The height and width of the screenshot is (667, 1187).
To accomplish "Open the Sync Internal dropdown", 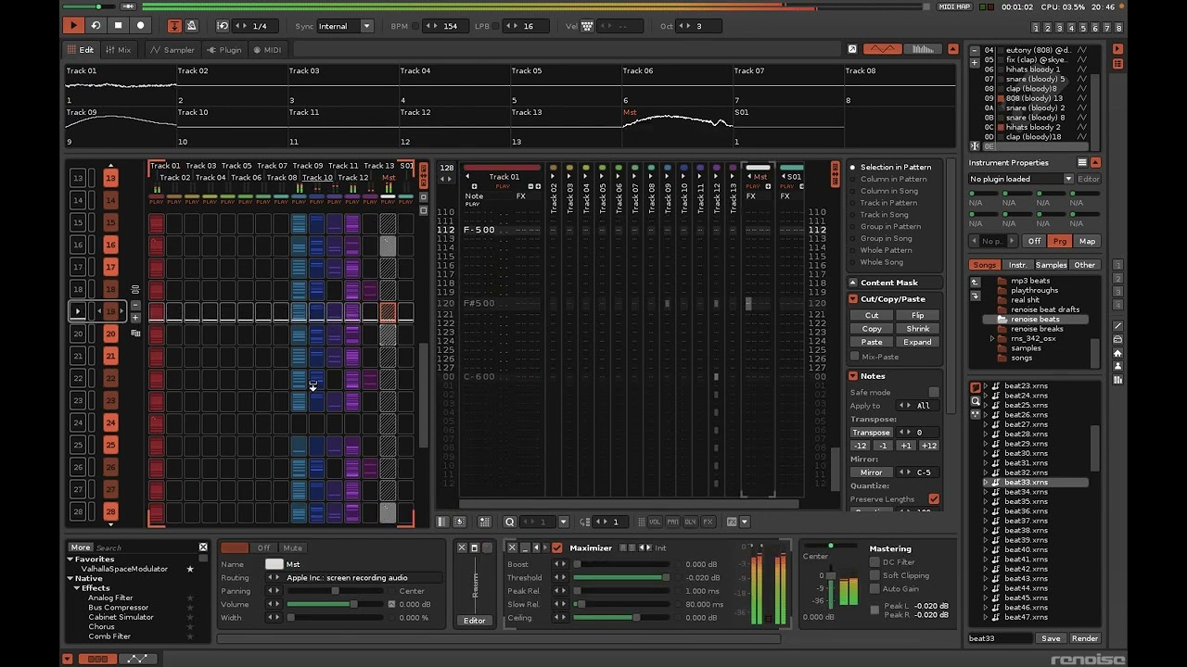I will (x=345, y=26).
